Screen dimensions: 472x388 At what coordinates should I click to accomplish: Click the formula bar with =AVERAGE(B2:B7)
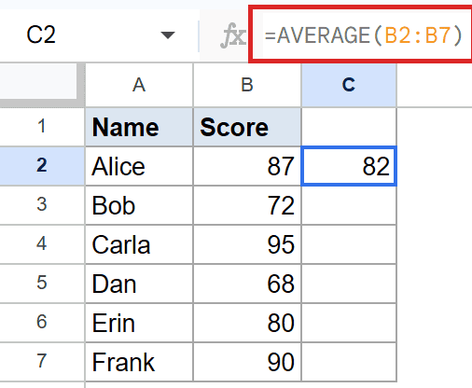362,35
